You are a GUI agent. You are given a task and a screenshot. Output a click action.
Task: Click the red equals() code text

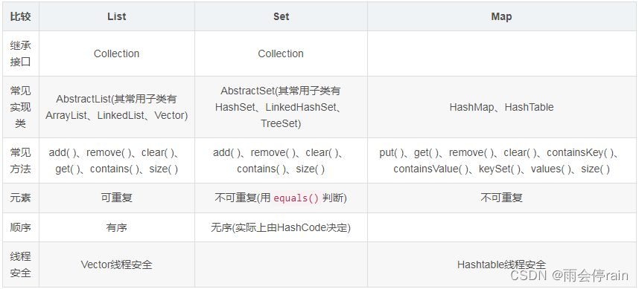tap(296, 198)
